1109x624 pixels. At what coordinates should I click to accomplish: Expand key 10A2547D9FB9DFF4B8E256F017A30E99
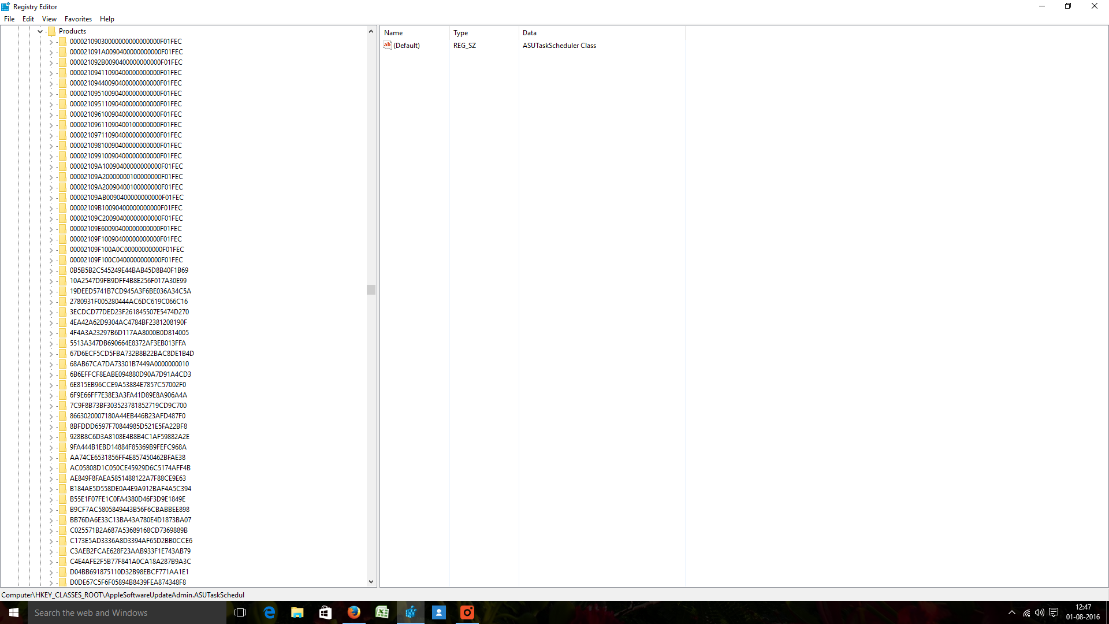51,281
